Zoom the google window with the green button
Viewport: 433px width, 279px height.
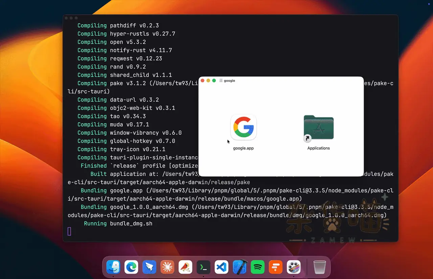click(214, 81)
